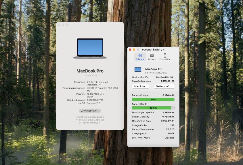The width and height of the screenshot is (243, 165).
Task: Click the Battery Info... button
Action: coord(164,86)
